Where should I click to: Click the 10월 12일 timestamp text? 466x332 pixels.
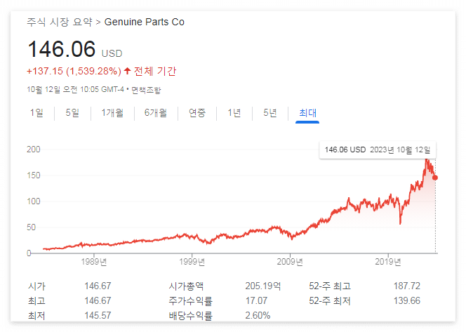[75, 89]
